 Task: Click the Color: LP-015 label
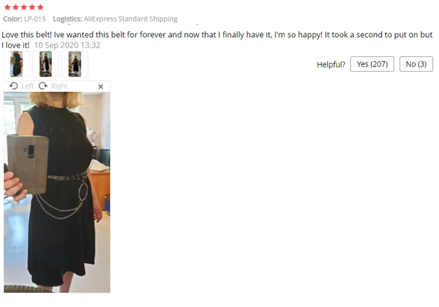[x=24, y=19]
